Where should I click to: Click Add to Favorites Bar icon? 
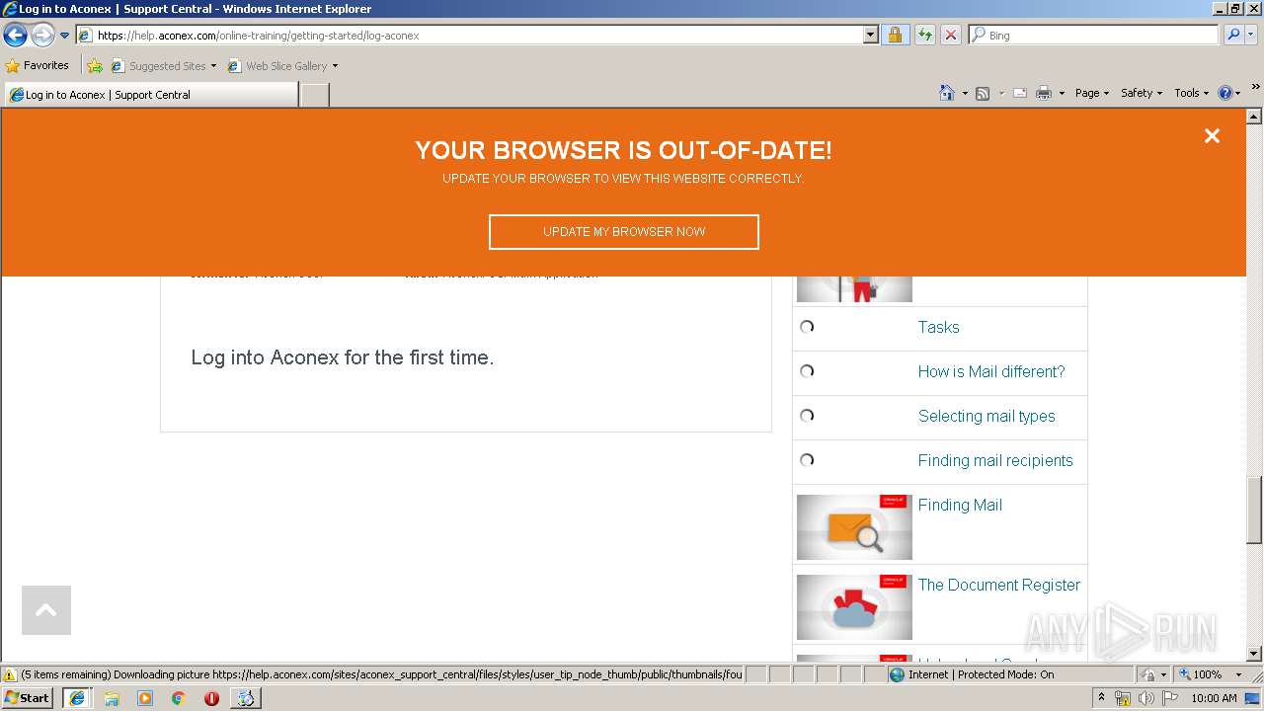[x=95, y=66]
